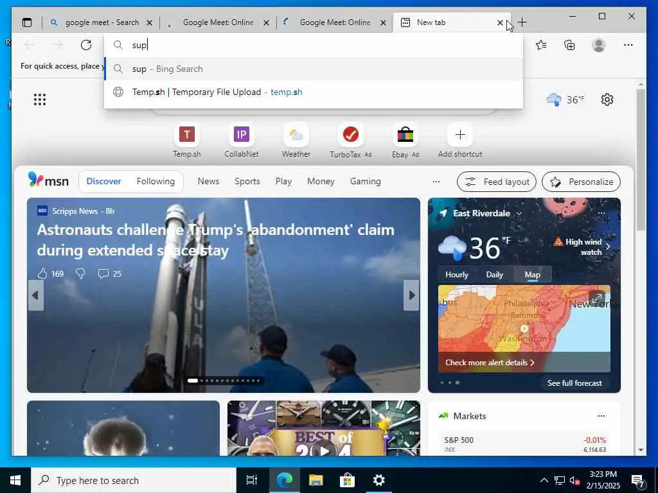Open Microsoft Edge in taskbar

(x=285, y=480)
